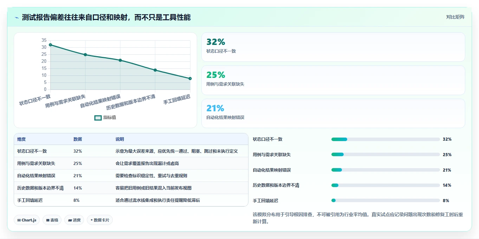Image resolution: width=479 pixels, height=239 pixels.
Task: Click the 用例与需求关联缺失 progress bar at 25%
Action: [x=386, y=154]
